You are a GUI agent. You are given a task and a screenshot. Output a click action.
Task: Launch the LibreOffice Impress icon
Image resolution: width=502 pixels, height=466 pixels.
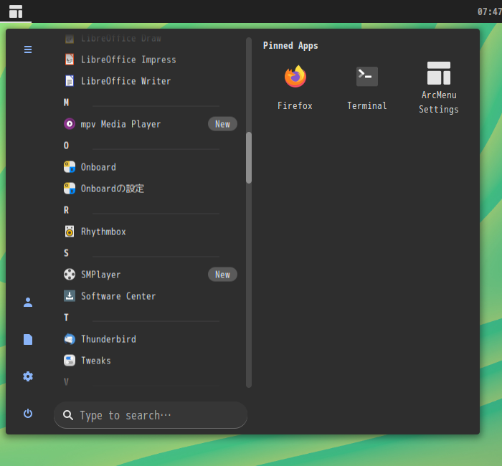[70, 60]
